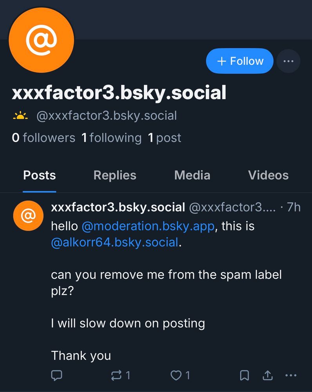Click the small post author avatar
Image resolution: width=312 pixels, height=392 pixels.
point(28,216)
